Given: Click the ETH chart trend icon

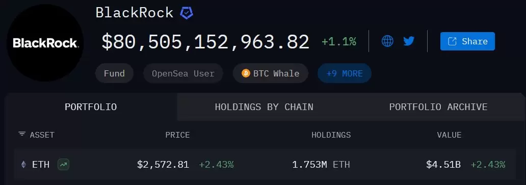Looking at the screenshot, I should point(63,165).
